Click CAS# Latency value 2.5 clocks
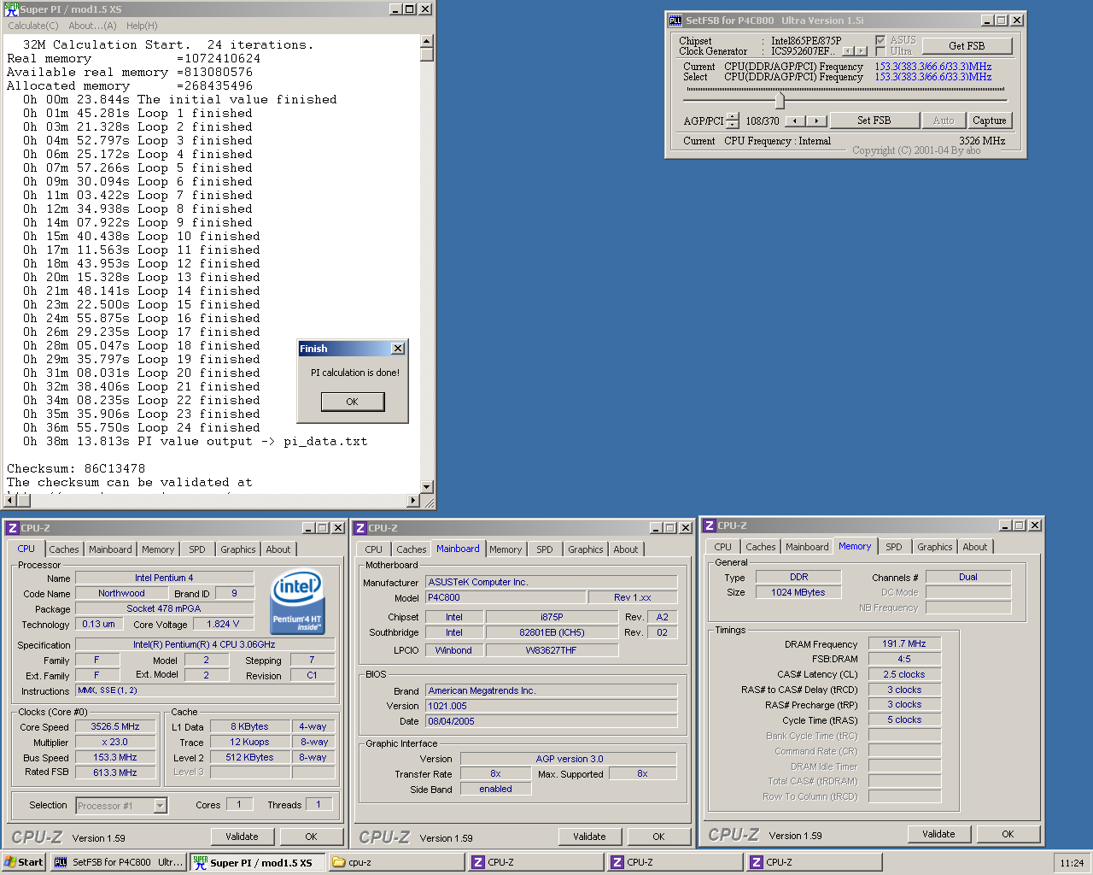Screen dimensions: 1093x875 tap(904, 674)
